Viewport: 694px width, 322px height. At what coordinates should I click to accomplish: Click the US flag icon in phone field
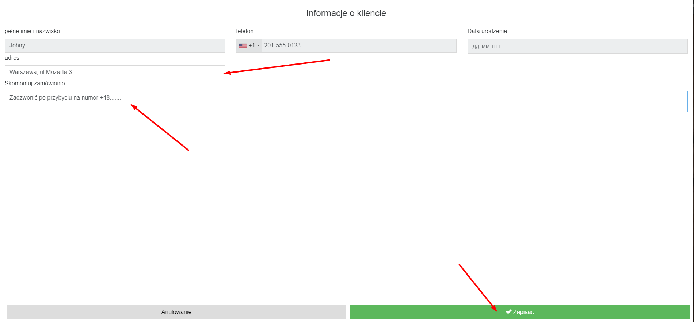coord(243,46)
